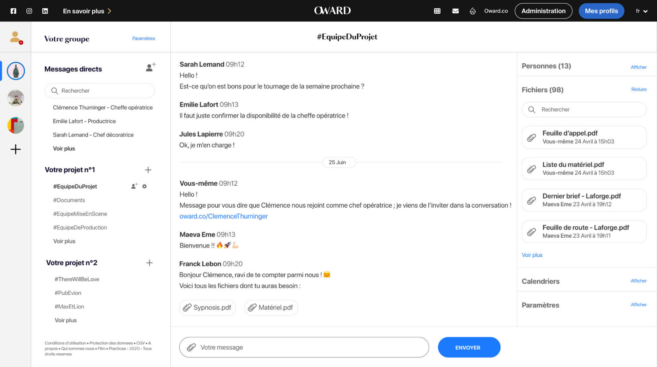Click the flame icon in header

pyautogui.click(x=472, y=11)
